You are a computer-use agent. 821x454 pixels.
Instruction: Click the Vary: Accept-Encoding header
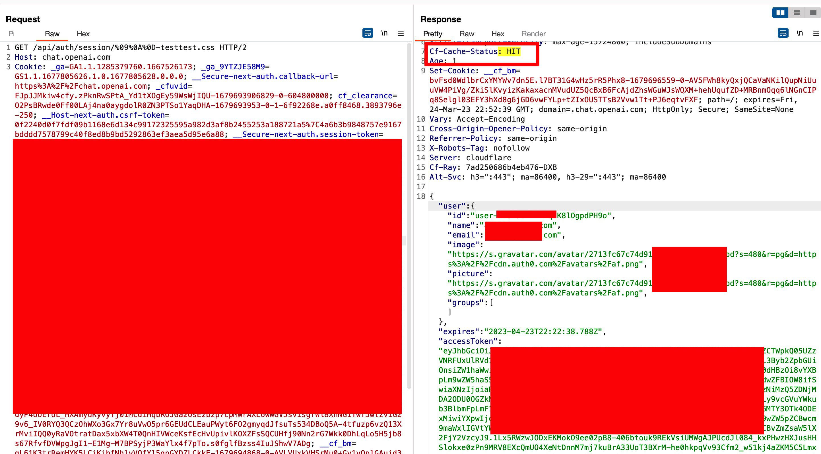477,119
